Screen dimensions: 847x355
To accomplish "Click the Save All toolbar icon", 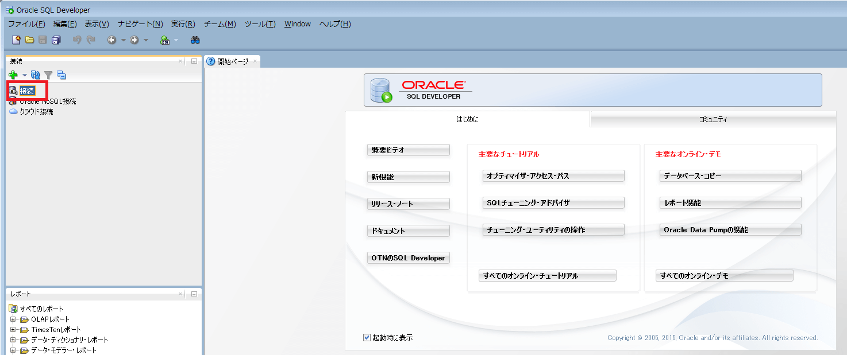I will (x=56, y=40).
